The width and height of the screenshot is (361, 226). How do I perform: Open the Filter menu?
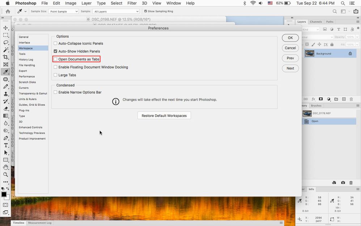tap(132, 3)
